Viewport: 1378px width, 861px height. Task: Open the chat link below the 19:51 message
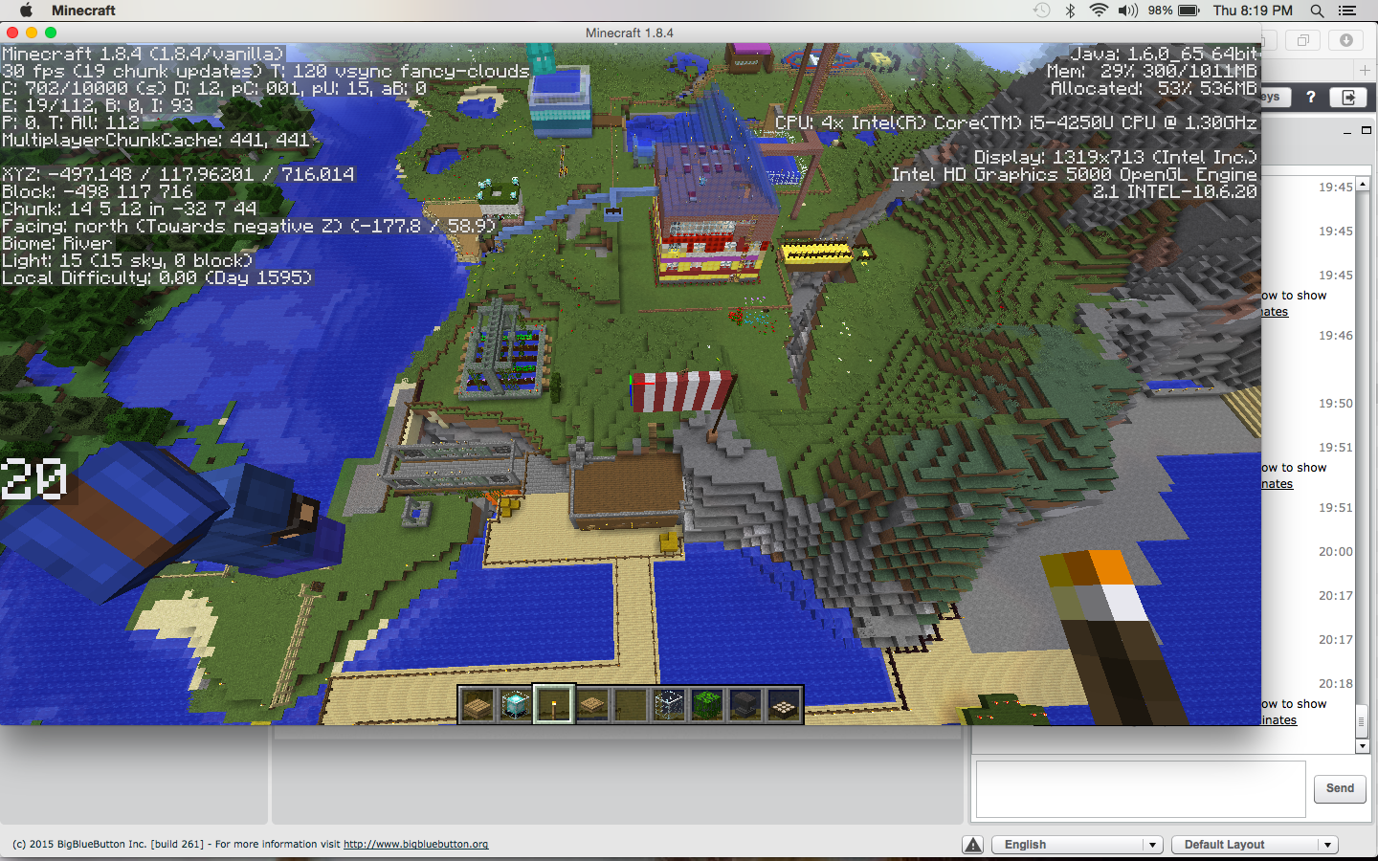tap(1278, 484)
